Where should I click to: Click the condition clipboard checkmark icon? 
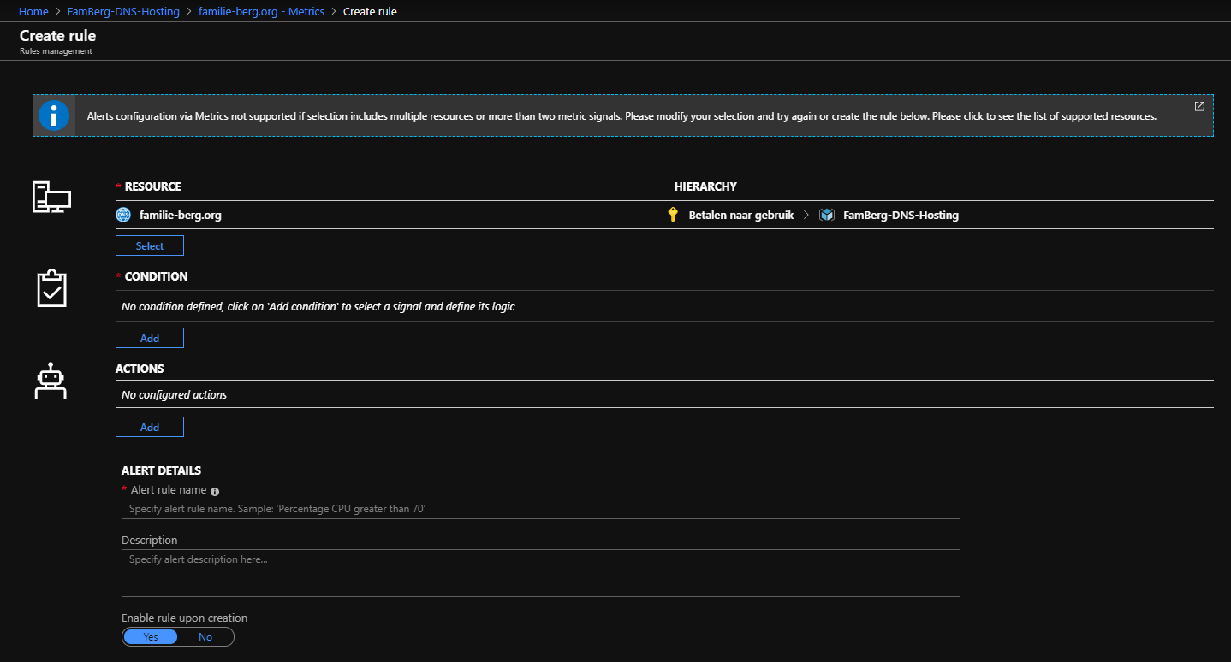click(51, 289)
